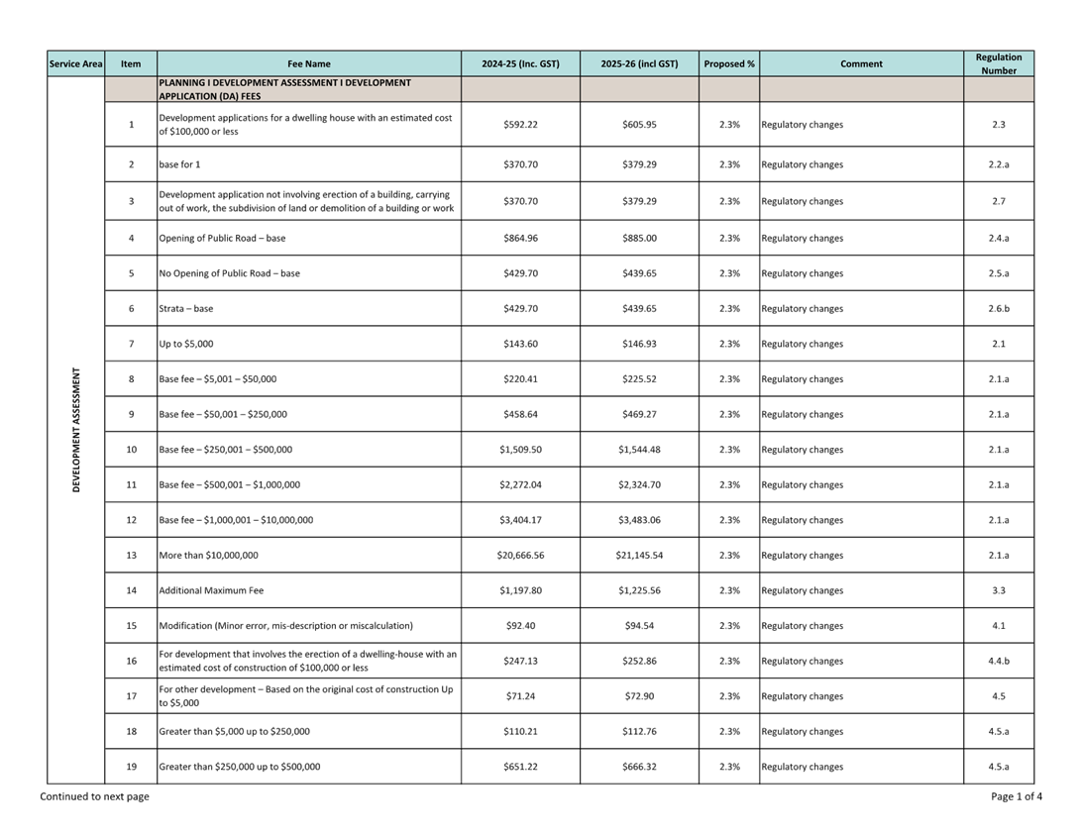Viewport: 1082px width, 836px height.
Task: Click the 'Comment' column header
Action: [861, 63]
